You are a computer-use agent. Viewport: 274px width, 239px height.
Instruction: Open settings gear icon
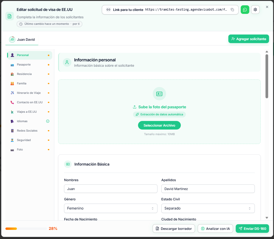(255, 10)
